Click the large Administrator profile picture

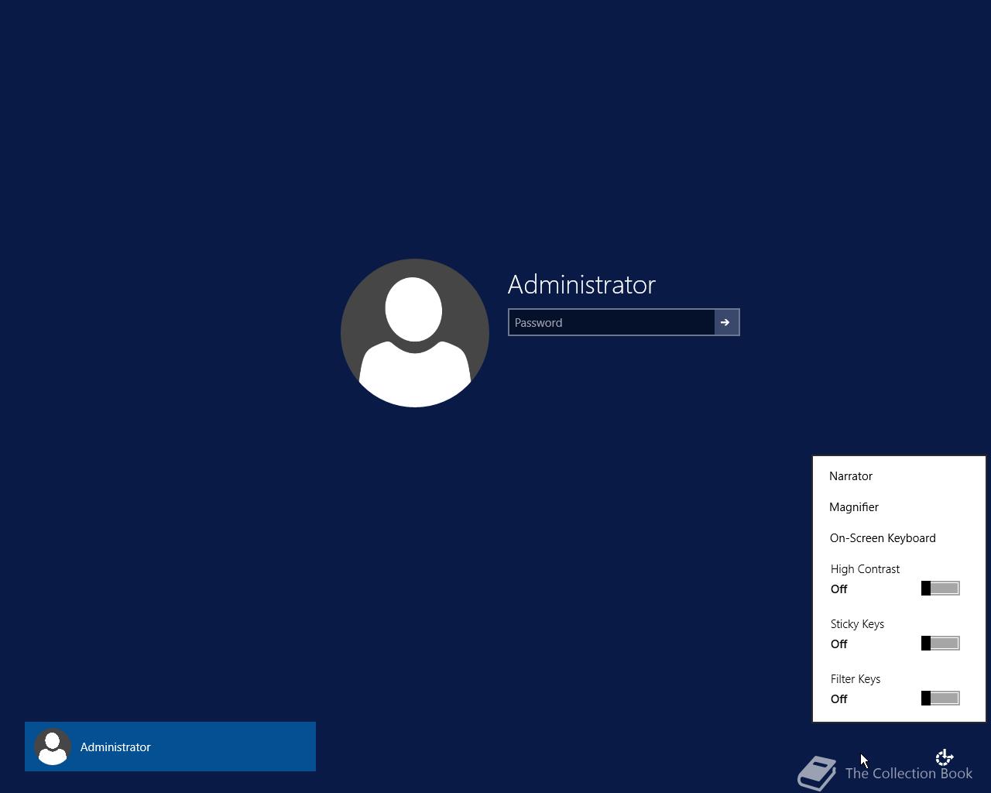415,333
